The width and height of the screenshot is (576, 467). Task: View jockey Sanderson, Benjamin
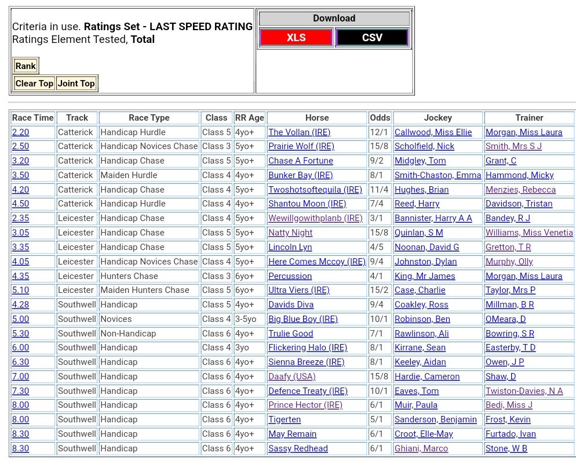point(435,419)
